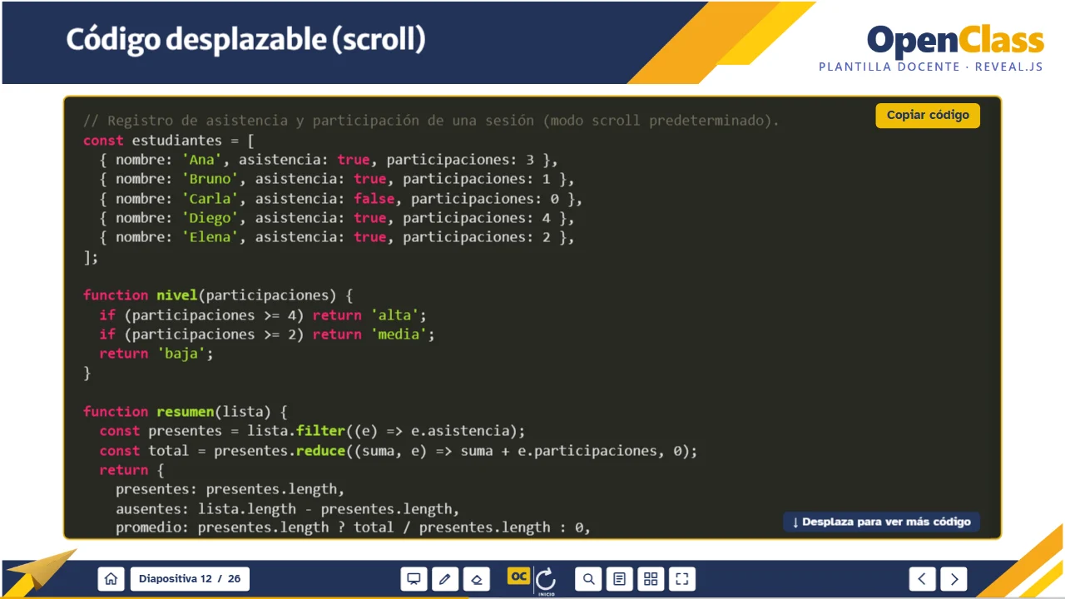The image size is (1065, 599).
Task: Click inside the code block on estudiantes line
Action: click(x=169, y=141)
